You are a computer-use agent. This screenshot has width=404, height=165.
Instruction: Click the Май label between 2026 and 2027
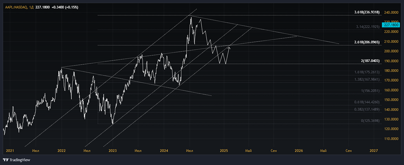(323, 150)
